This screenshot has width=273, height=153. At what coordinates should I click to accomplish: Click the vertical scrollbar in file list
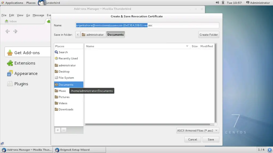pos(215,83)
